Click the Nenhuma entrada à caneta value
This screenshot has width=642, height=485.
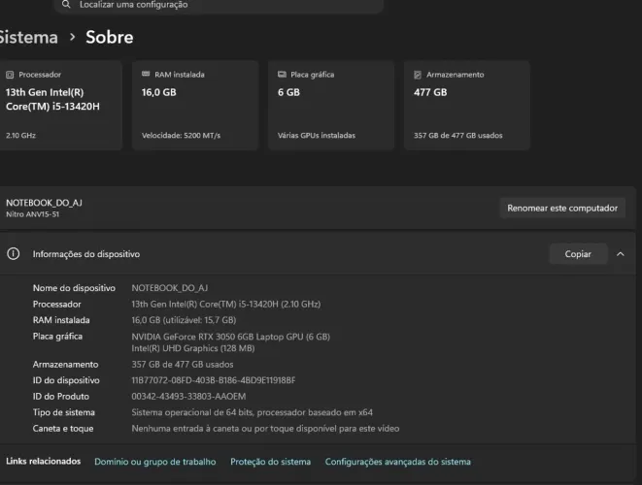pyautogui.click(x=265, y=429)
